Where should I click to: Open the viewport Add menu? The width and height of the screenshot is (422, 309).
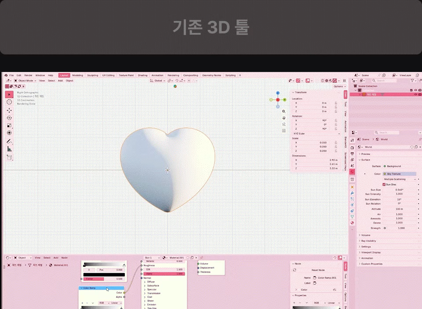[x=60, y=81]
